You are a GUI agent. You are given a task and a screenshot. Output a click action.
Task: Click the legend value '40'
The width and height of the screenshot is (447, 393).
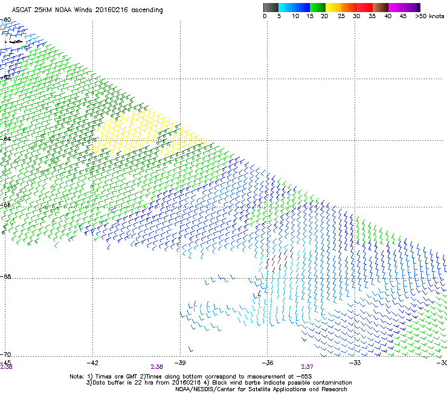[x=388, y=16]
